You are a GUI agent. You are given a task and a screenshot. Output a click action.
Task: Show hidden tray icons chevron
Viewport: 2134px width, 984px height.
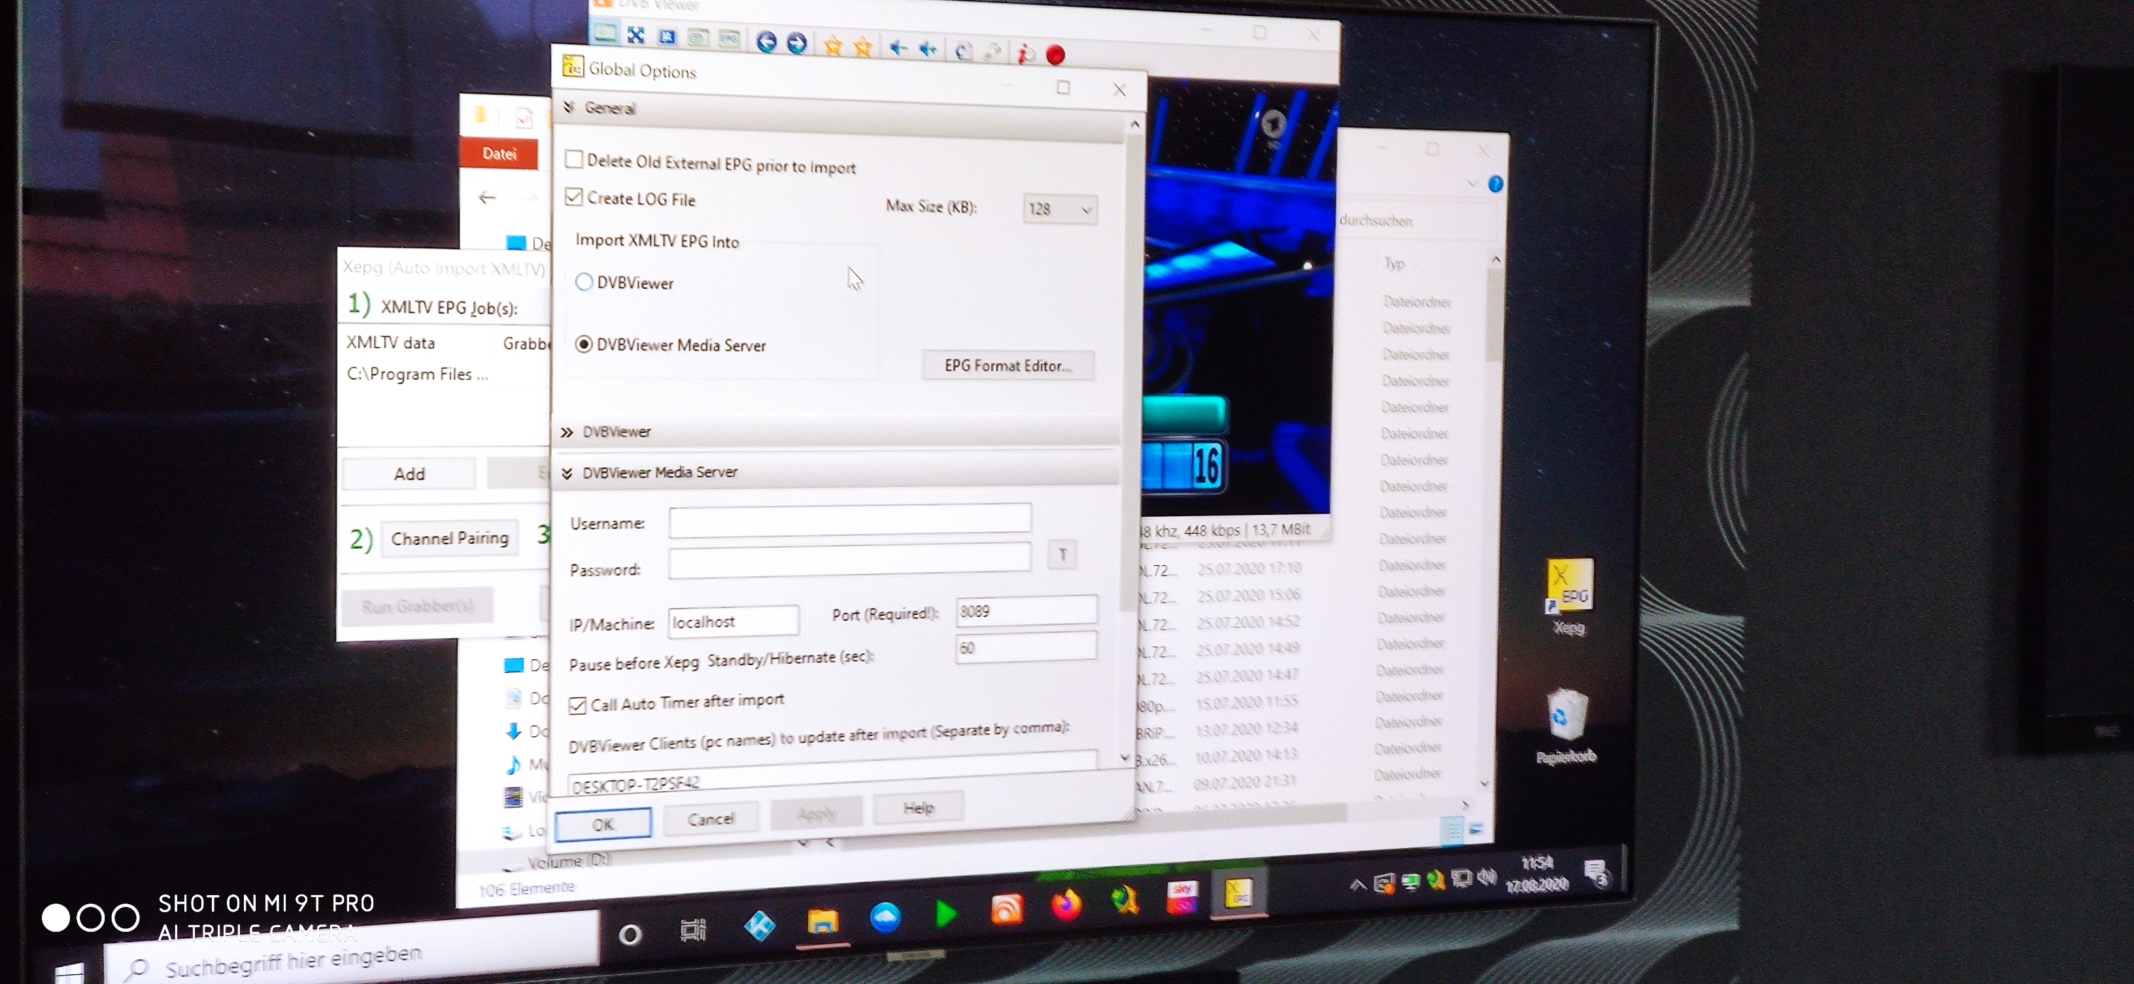pyautogui.click(x=1357, y=885)
